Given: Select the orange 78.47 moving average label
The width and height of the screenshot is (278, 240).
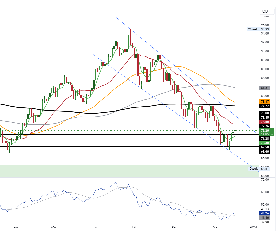Looking at the screenshot, I should pyautogui.click(x=264, y=101).
